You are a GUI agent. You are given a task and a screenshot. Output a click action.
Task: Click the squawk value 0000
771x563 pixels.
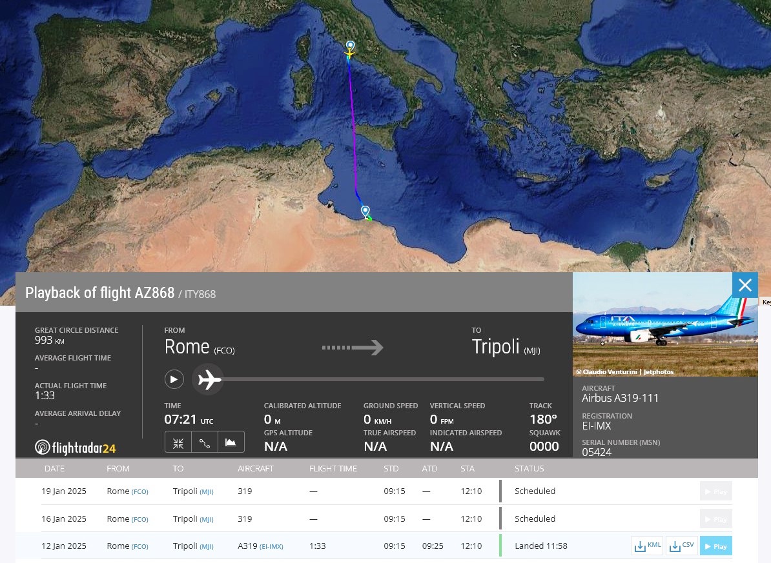[544, 446]
